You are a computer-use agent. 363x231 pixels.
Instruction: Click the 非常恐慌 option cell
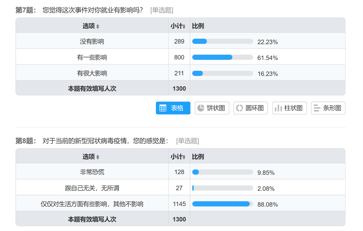(92, 172)
